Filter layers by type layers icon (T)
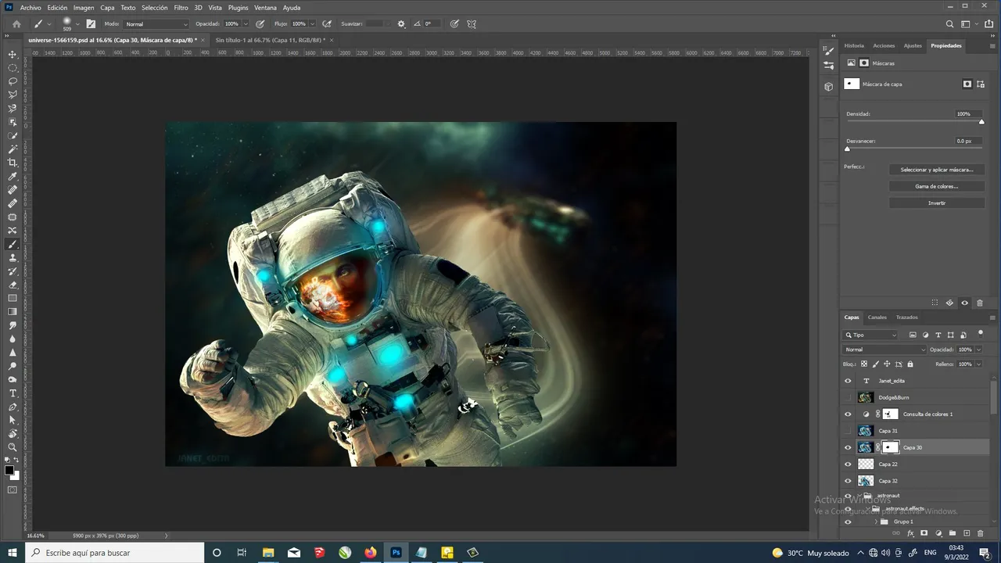The width and height of the screenshot is (1001, 563). point(938,335)
